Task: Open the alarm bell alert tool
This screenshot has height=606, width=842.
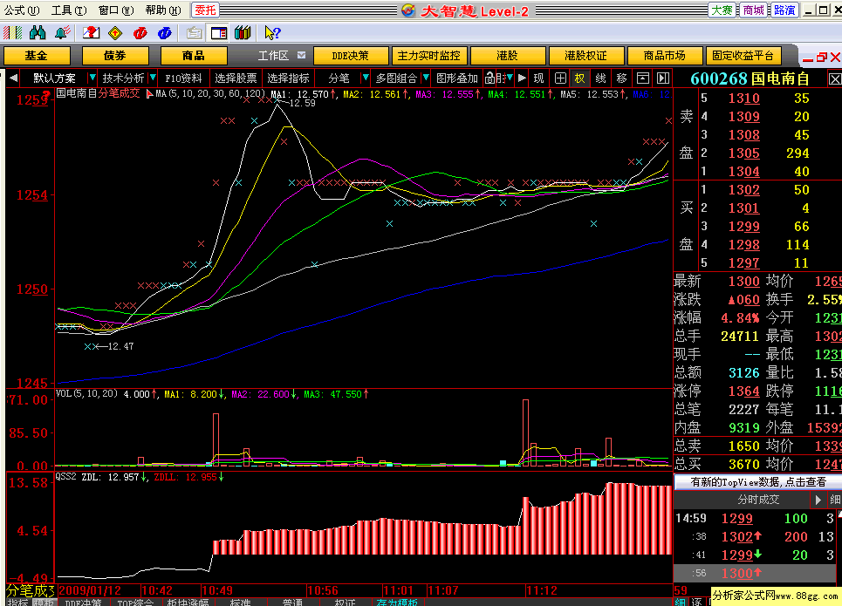Action: (x=62, y=33)
